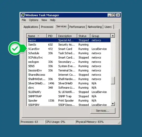This screenshot has width=142, height=137.
Task: Sort by the Status column header
Action: [x=84, y=36]
